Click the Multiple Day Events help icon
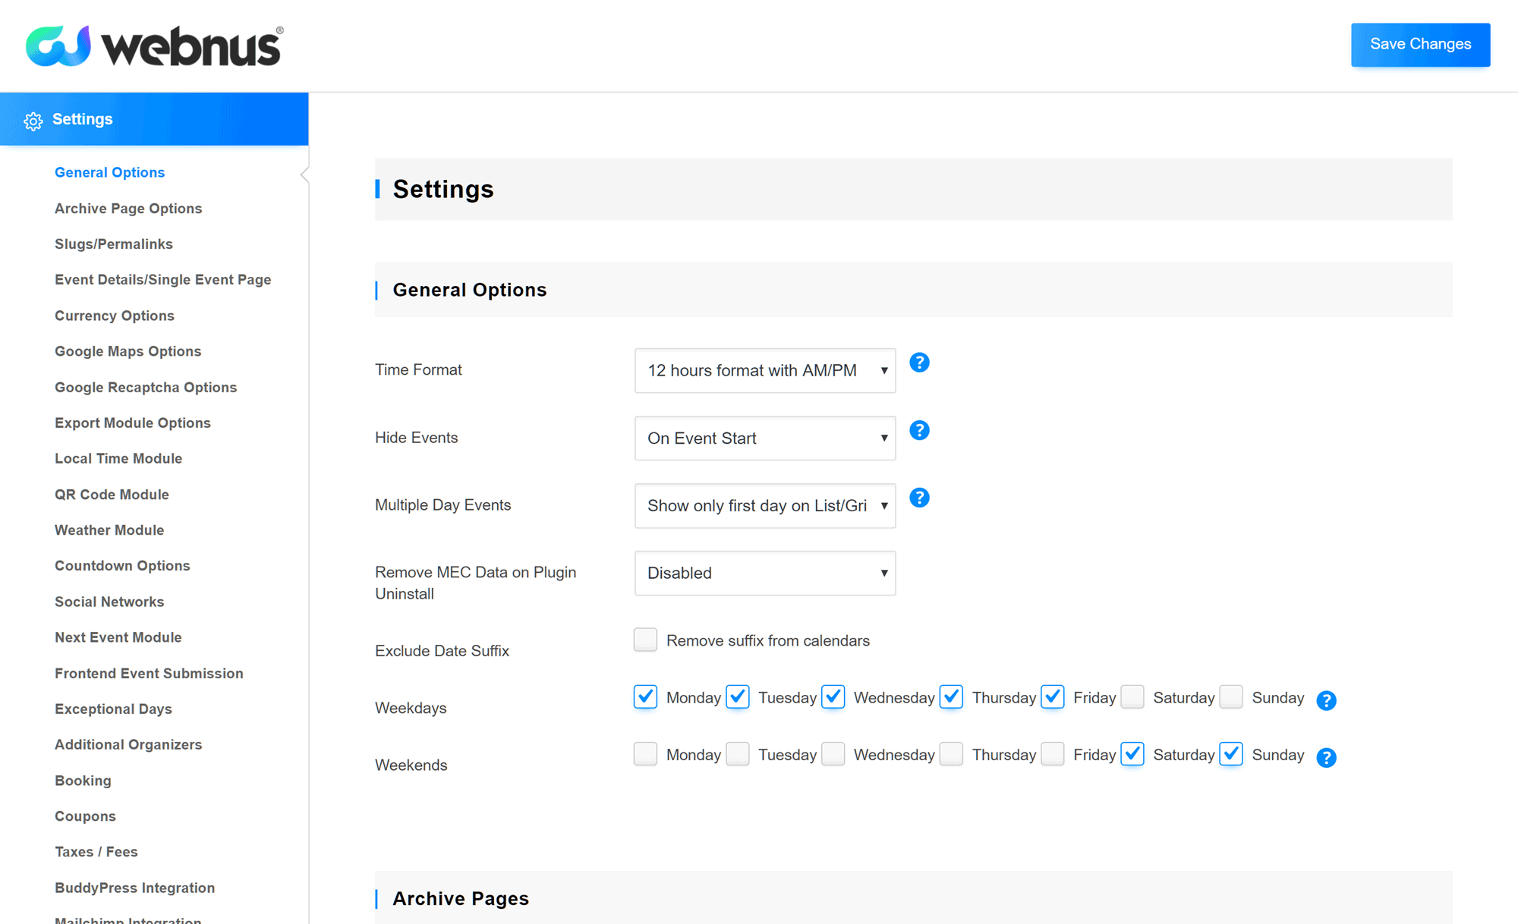This screenshot has height=924, width=1518. [919, 498]
